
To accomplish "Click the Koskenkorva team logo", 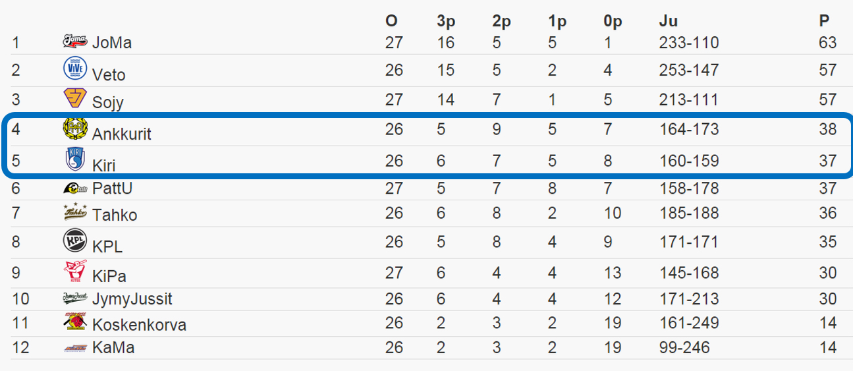I will tap(75, 322).
